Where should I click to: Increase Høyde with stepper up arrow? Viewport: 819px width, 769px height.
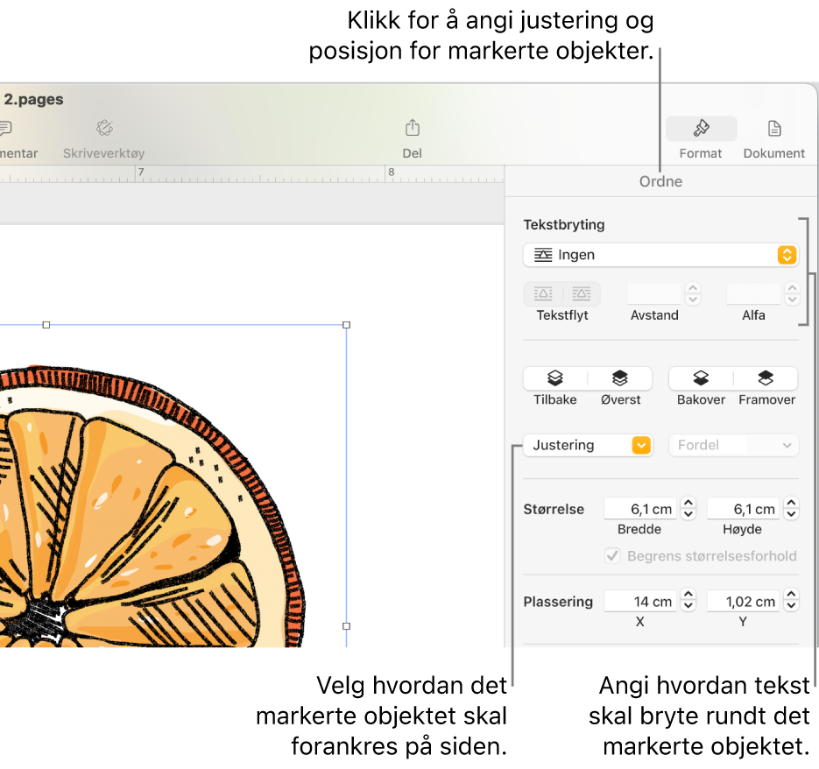791,503
